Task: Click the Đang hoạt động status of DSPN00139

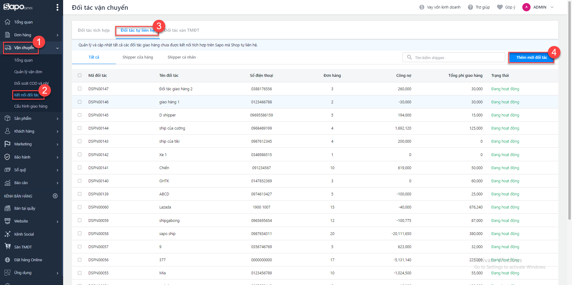Action: point(505,194)
